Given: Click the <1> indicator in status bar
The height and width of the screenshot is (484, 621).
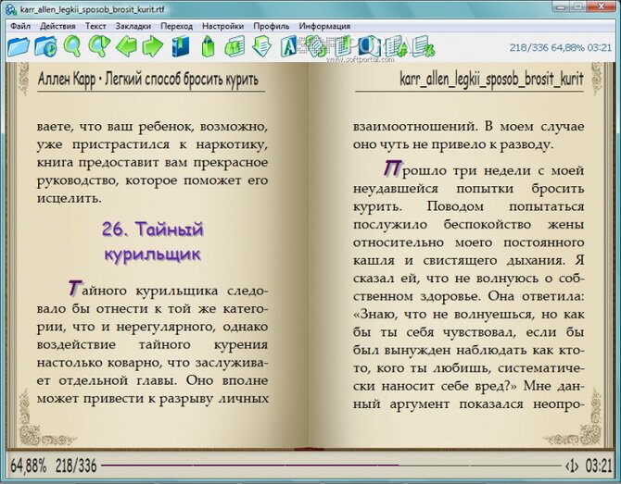Looking at the screenshot, I should coord(572,466).
